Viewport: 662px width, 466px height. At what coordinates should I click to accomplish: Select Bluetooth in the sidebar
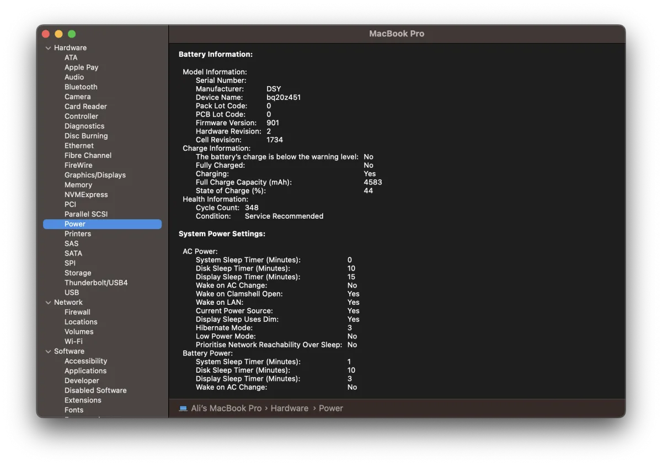point(81,87)
